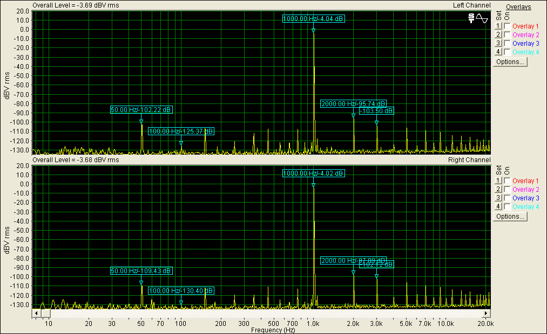
Task: Click the frequency scrollbar right arrow
Action: pyautogui.click(x=486, y=314)
